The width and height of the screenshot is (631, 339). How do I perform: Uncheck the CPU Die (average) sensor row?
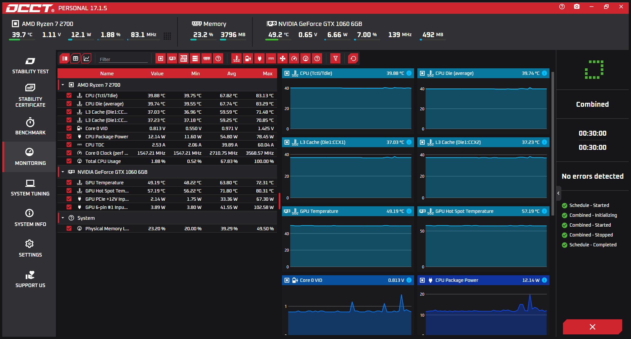point(69,103)
